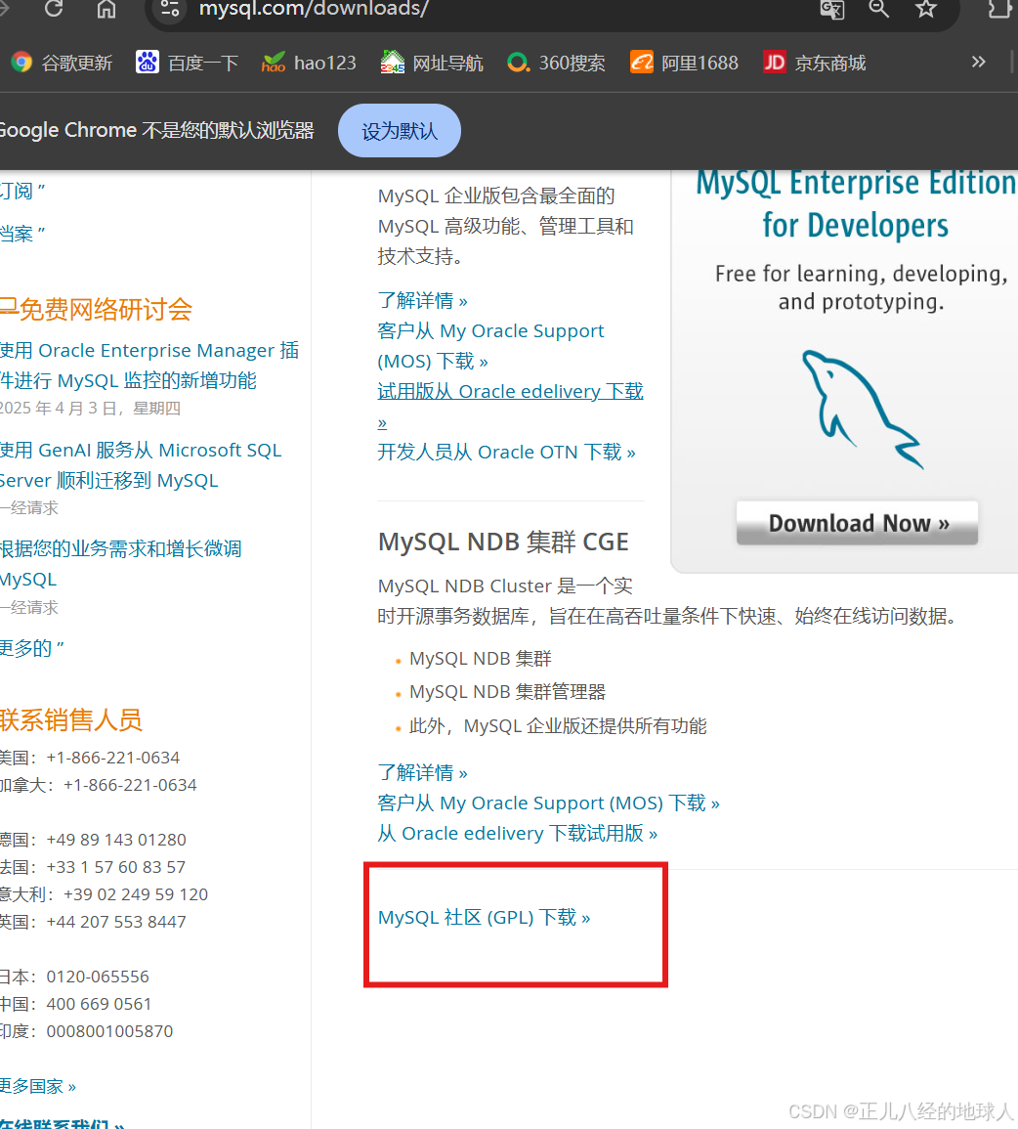Image resolution: width=1018 pixels, height=1129 pixels.
Task: Open the zoom magnifier icon
Action: (x=878, y=9)
